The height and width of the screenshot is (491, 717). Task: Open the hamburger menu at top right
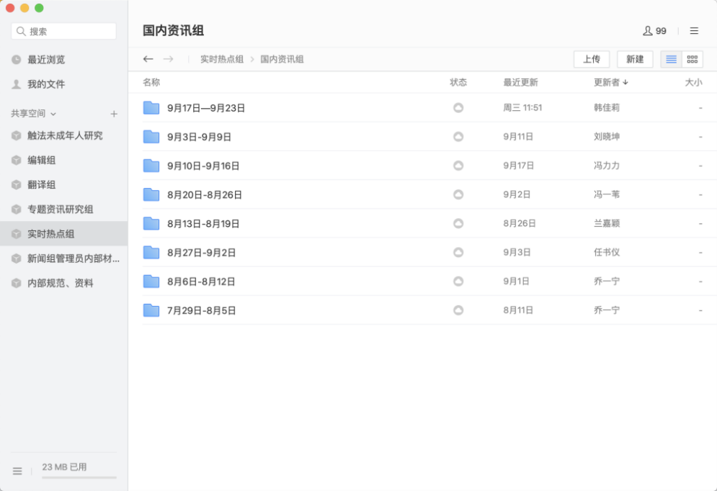tap(694, 31)
